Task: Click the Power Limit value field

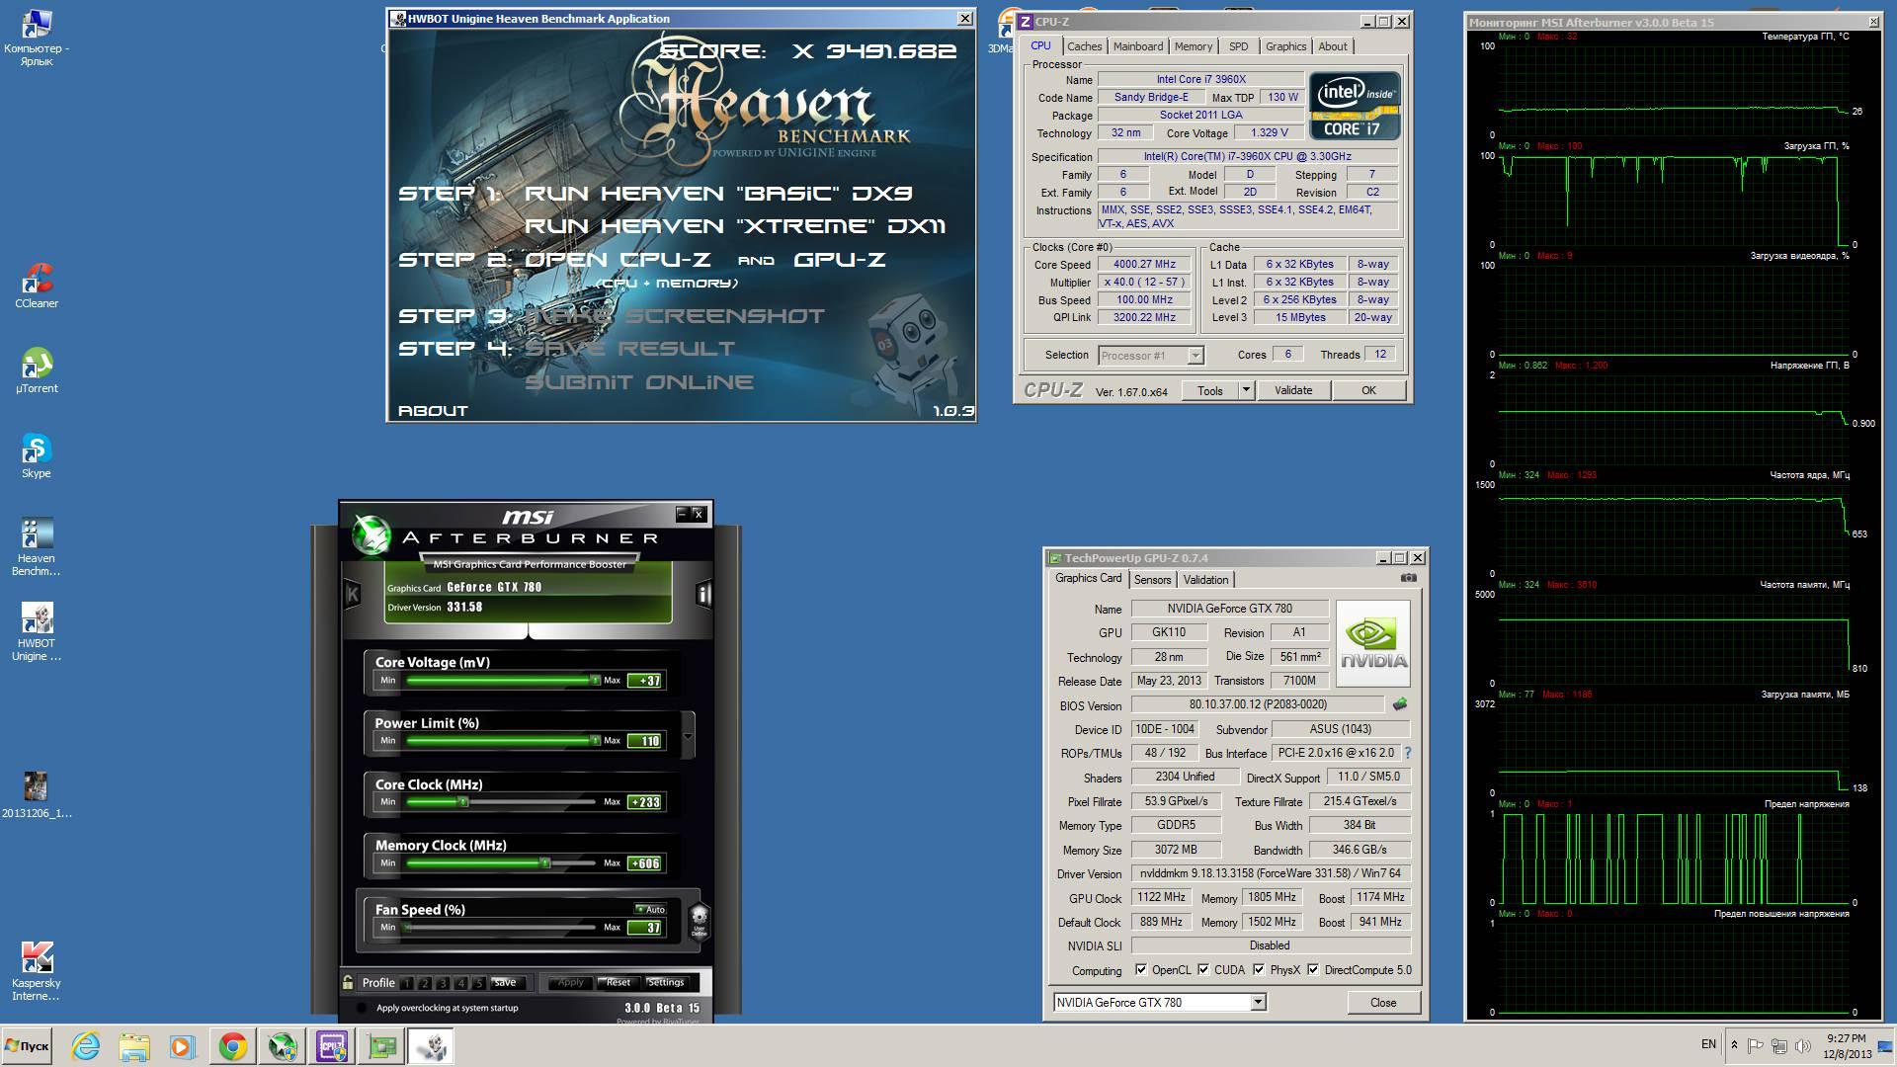Action: (646, 741)
